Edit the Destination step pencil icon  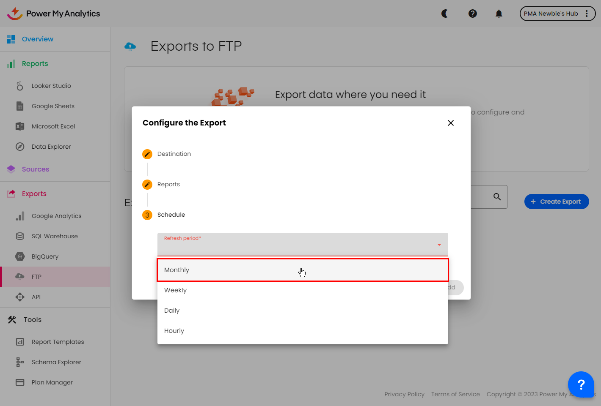click(147, 154)
